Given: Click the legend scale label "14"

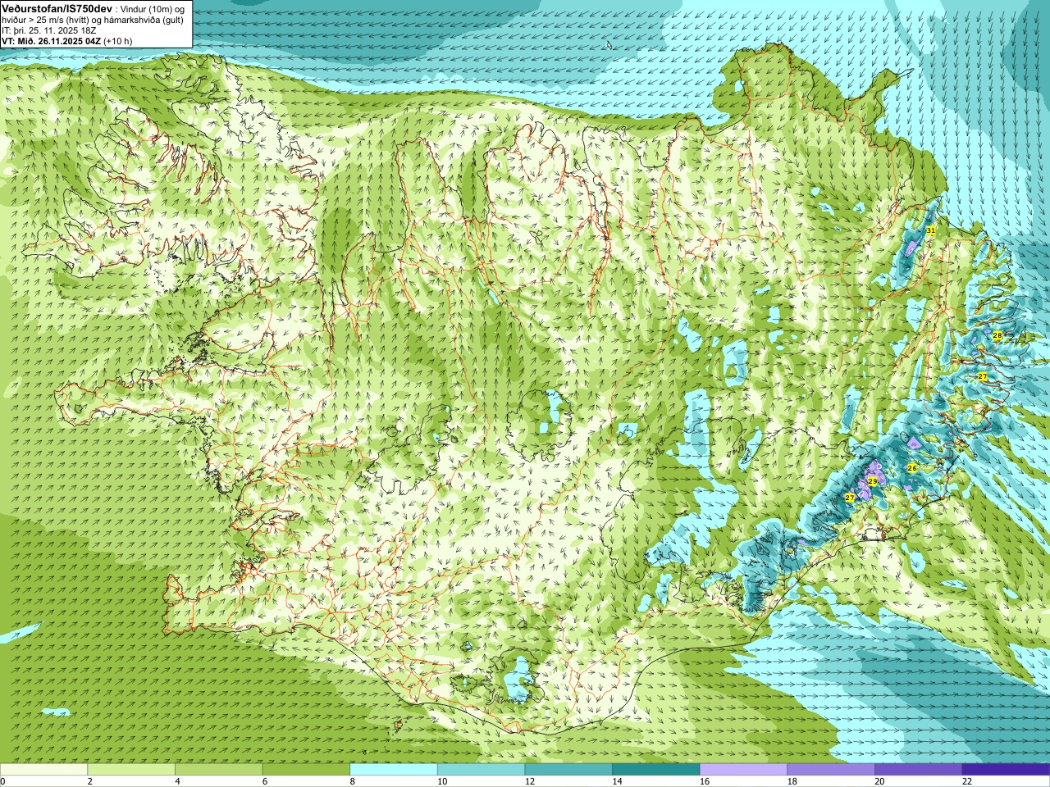Looking at the screenshot, I should point(617,781).
